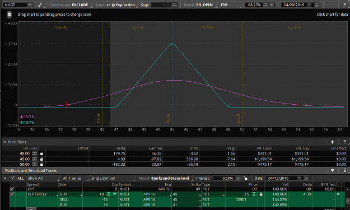350x210 pixels.
Task: Click the +8 quantity stepper on BUTTERFLY row
Action: click(109, 194)
